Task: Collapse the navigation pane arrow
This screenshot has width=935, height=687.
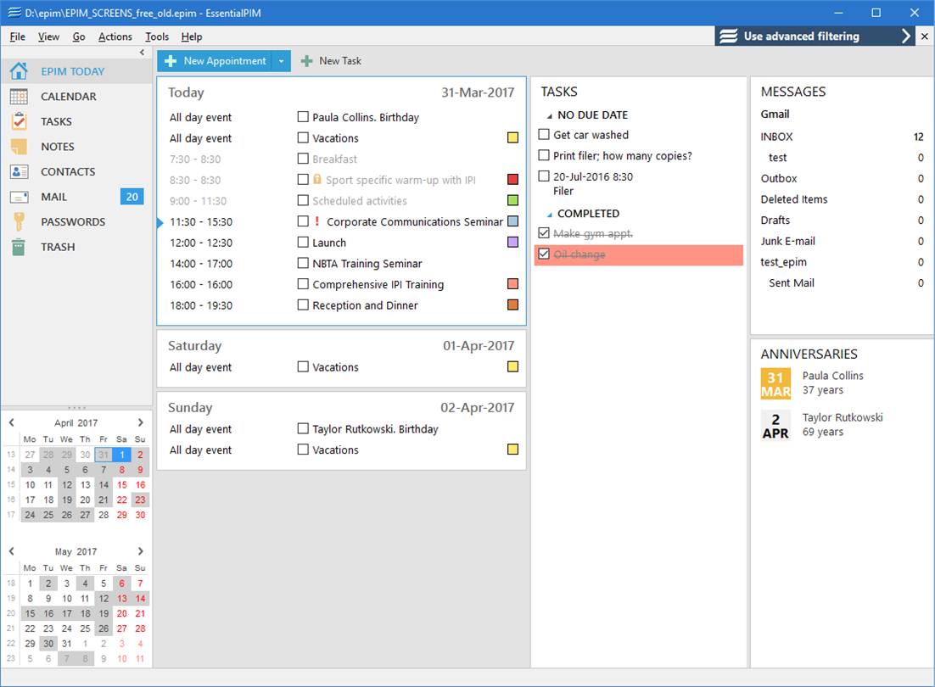Action: pos(142,53)
